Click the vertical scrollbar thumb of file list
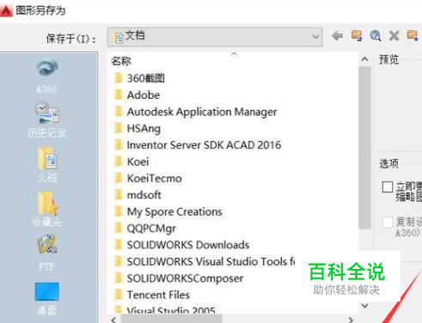422x323 pixels. pos(364,148)
